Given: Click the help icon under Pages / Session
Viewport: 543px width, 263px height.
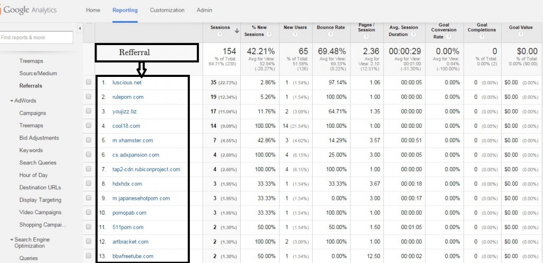Looking at the screenshot, I should point(366,37).
